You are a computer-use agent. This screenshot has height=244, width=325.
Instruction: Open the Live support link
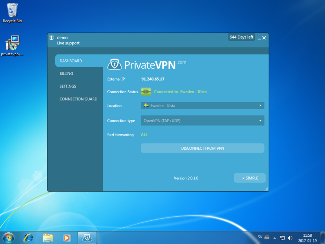(68, 43)
